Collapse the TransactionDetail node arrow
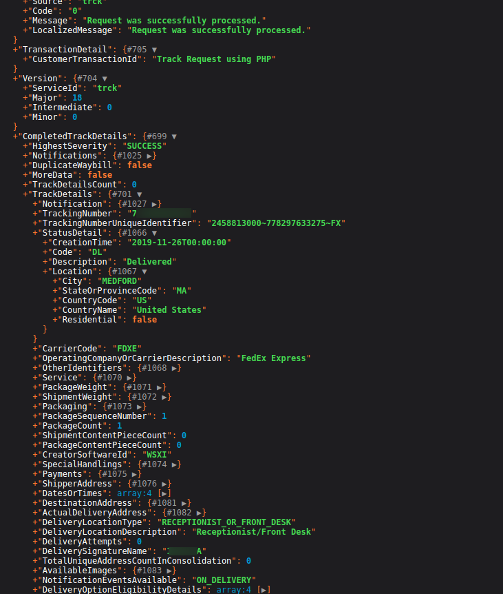503x594 pixels. (154, 50)
